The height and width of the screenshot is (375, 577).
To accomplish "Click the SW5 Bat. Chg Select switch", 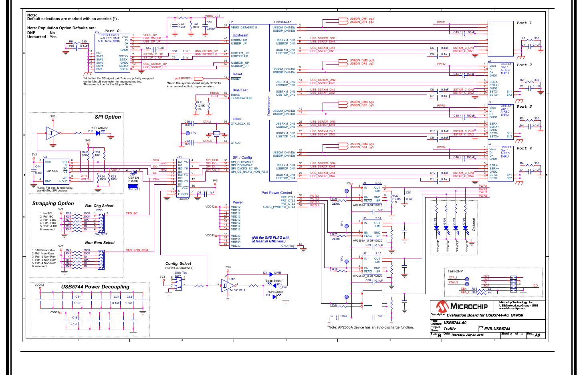I will point(101,222).
